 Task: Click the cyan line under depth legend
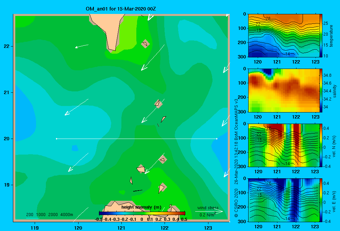click(33, 218)
